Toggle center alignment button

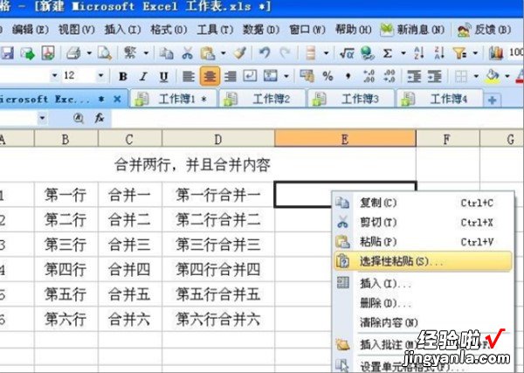210,77
